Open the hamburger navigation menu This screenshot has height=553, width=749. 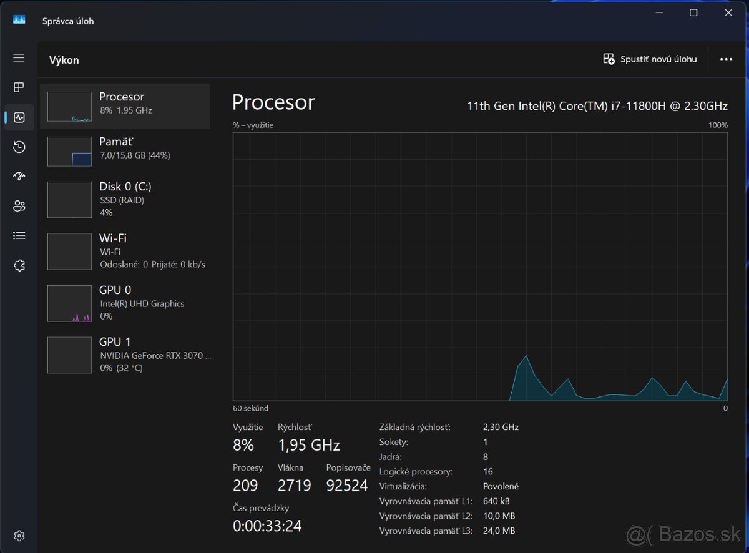(x=19, y=58)
